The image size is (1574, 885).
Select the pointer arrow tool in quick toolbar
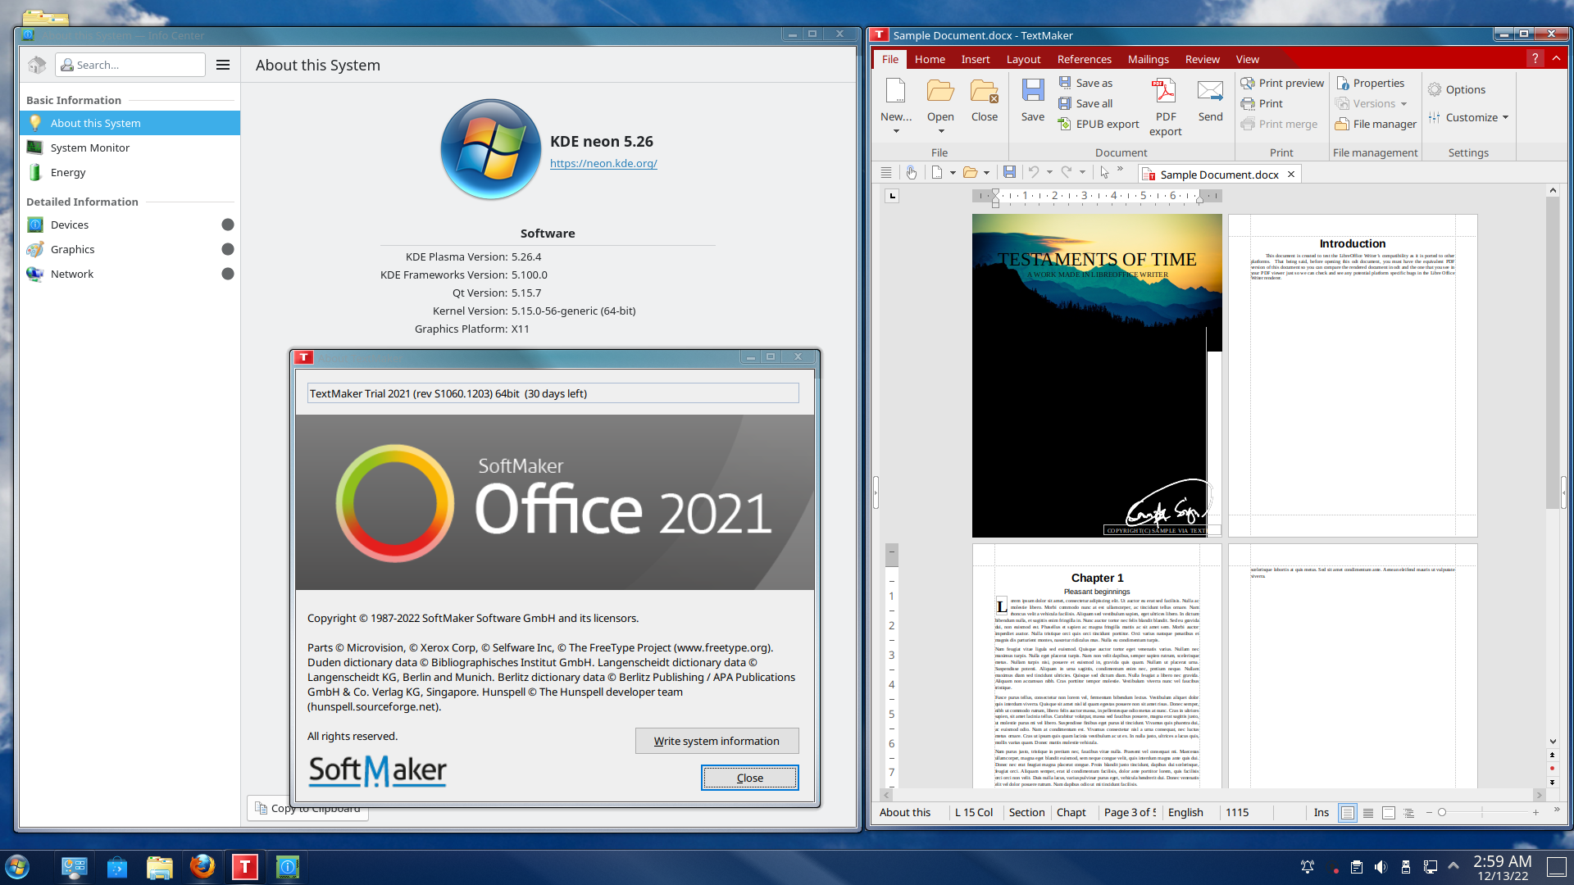click(1104, 172)
